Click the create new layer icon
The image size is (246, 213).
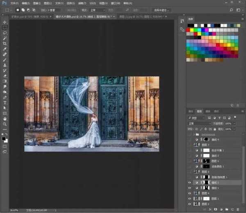233,209
